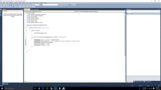Open Task View on the taskbar
The height and width of the screenshot is (90, 161).
pos(35,88)
